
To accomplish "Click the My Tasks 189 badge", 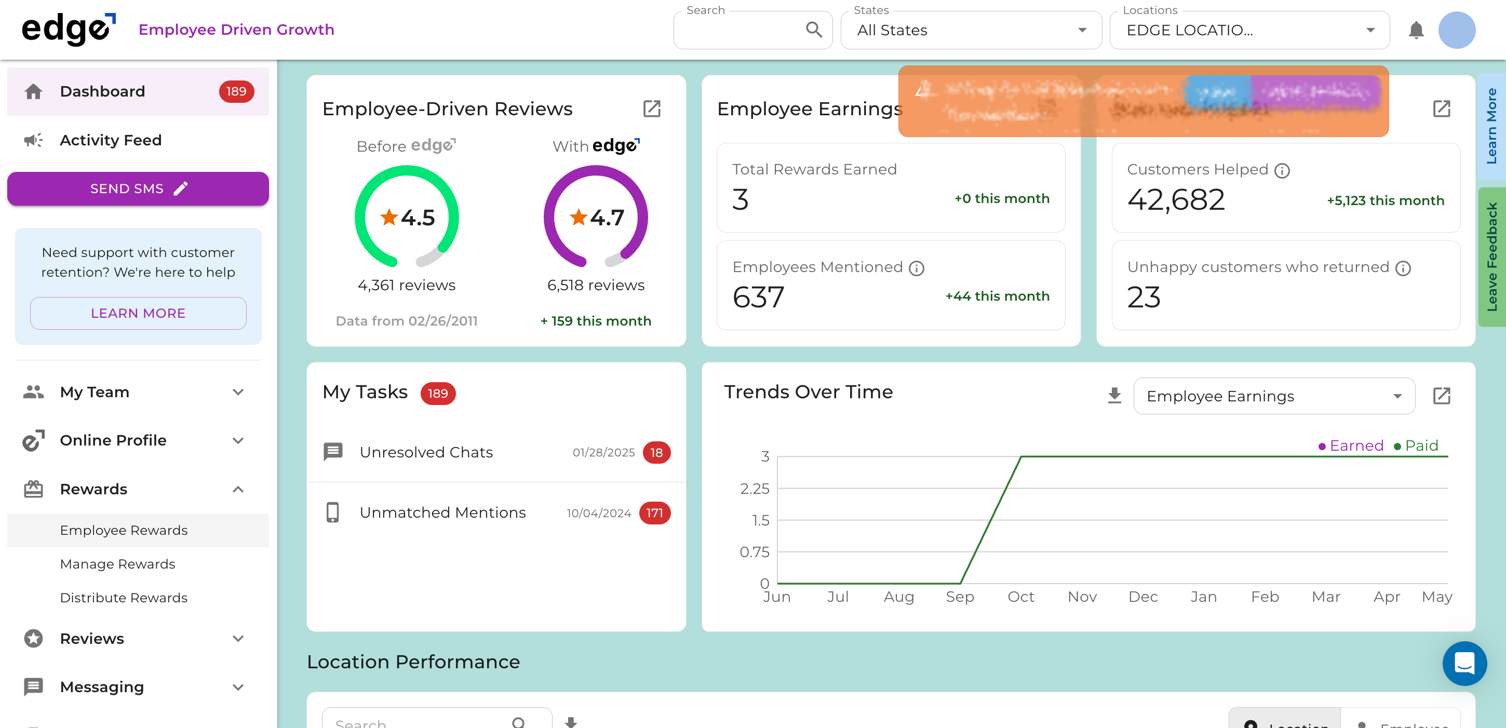I will [x=438, y=394].
